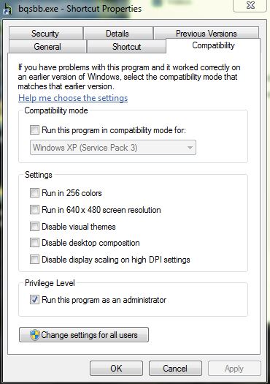This screenshot has height=384, width=270.
Task: Select the Previous Versions tab
Action: pyautogui.click(x=206, y=34)
